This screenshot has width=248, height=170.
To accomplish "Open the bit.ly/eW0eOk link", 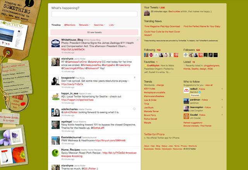I will click(x=73, y=49).
